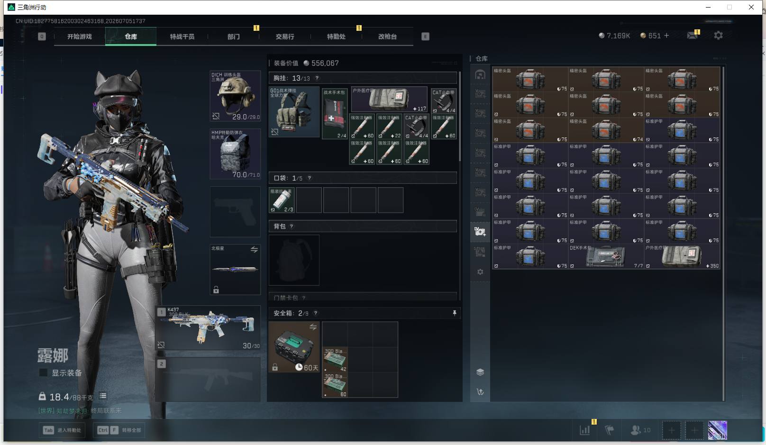
Task: Toggle swap arrows on 北极星 knife slot
Action: 254,249
